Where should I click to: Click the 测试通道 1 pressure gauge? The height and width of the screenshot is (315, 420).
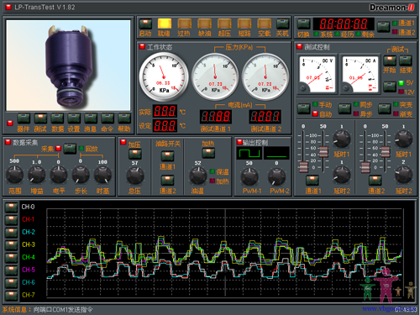215,76
